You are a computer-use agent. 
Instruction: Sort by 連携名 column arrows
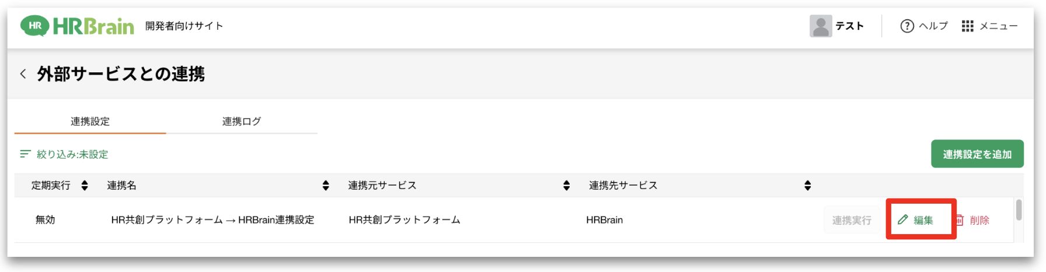[326, 186]
